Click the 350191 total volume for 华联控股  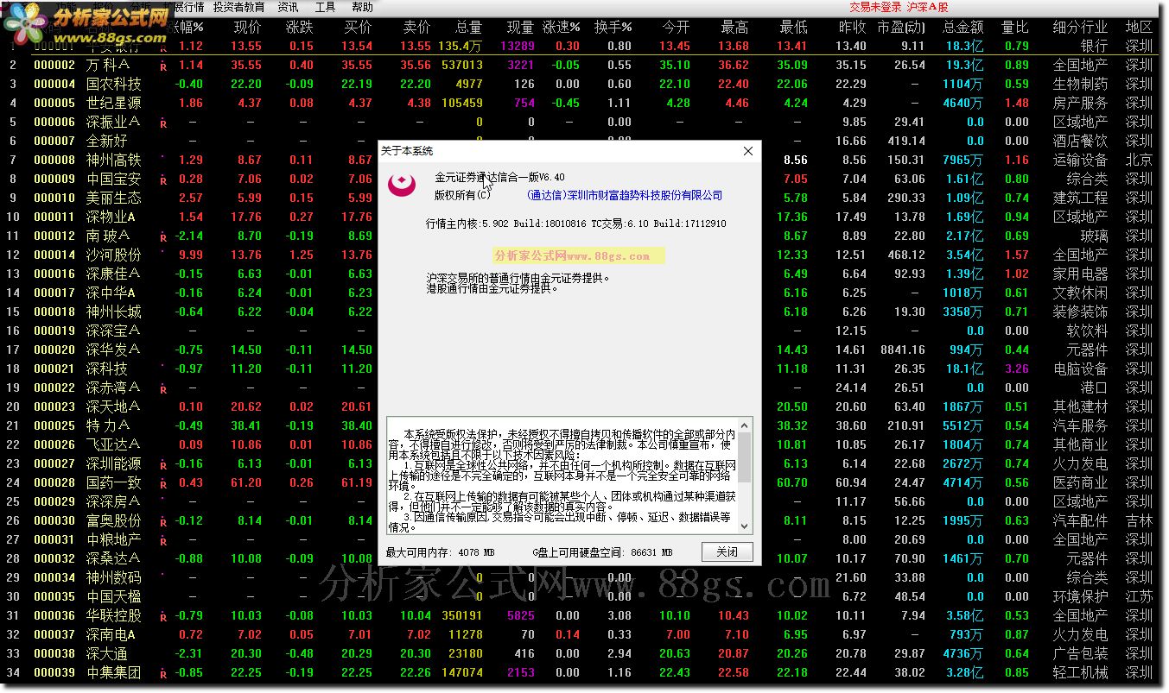coord(461,616)
